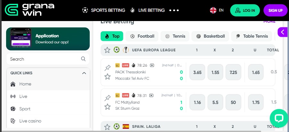Screen dimensions: 289x132
Task: Open live stream for PAOK match
Action: (152, 65)
